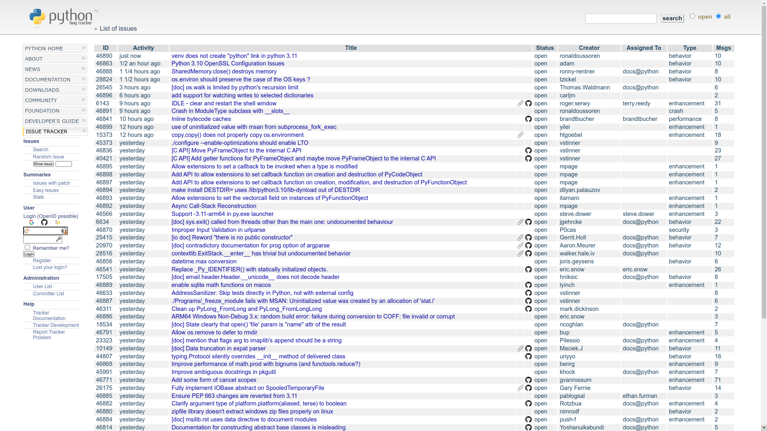Open the GitHub icon for issue 6634

(x=529, y=222)
